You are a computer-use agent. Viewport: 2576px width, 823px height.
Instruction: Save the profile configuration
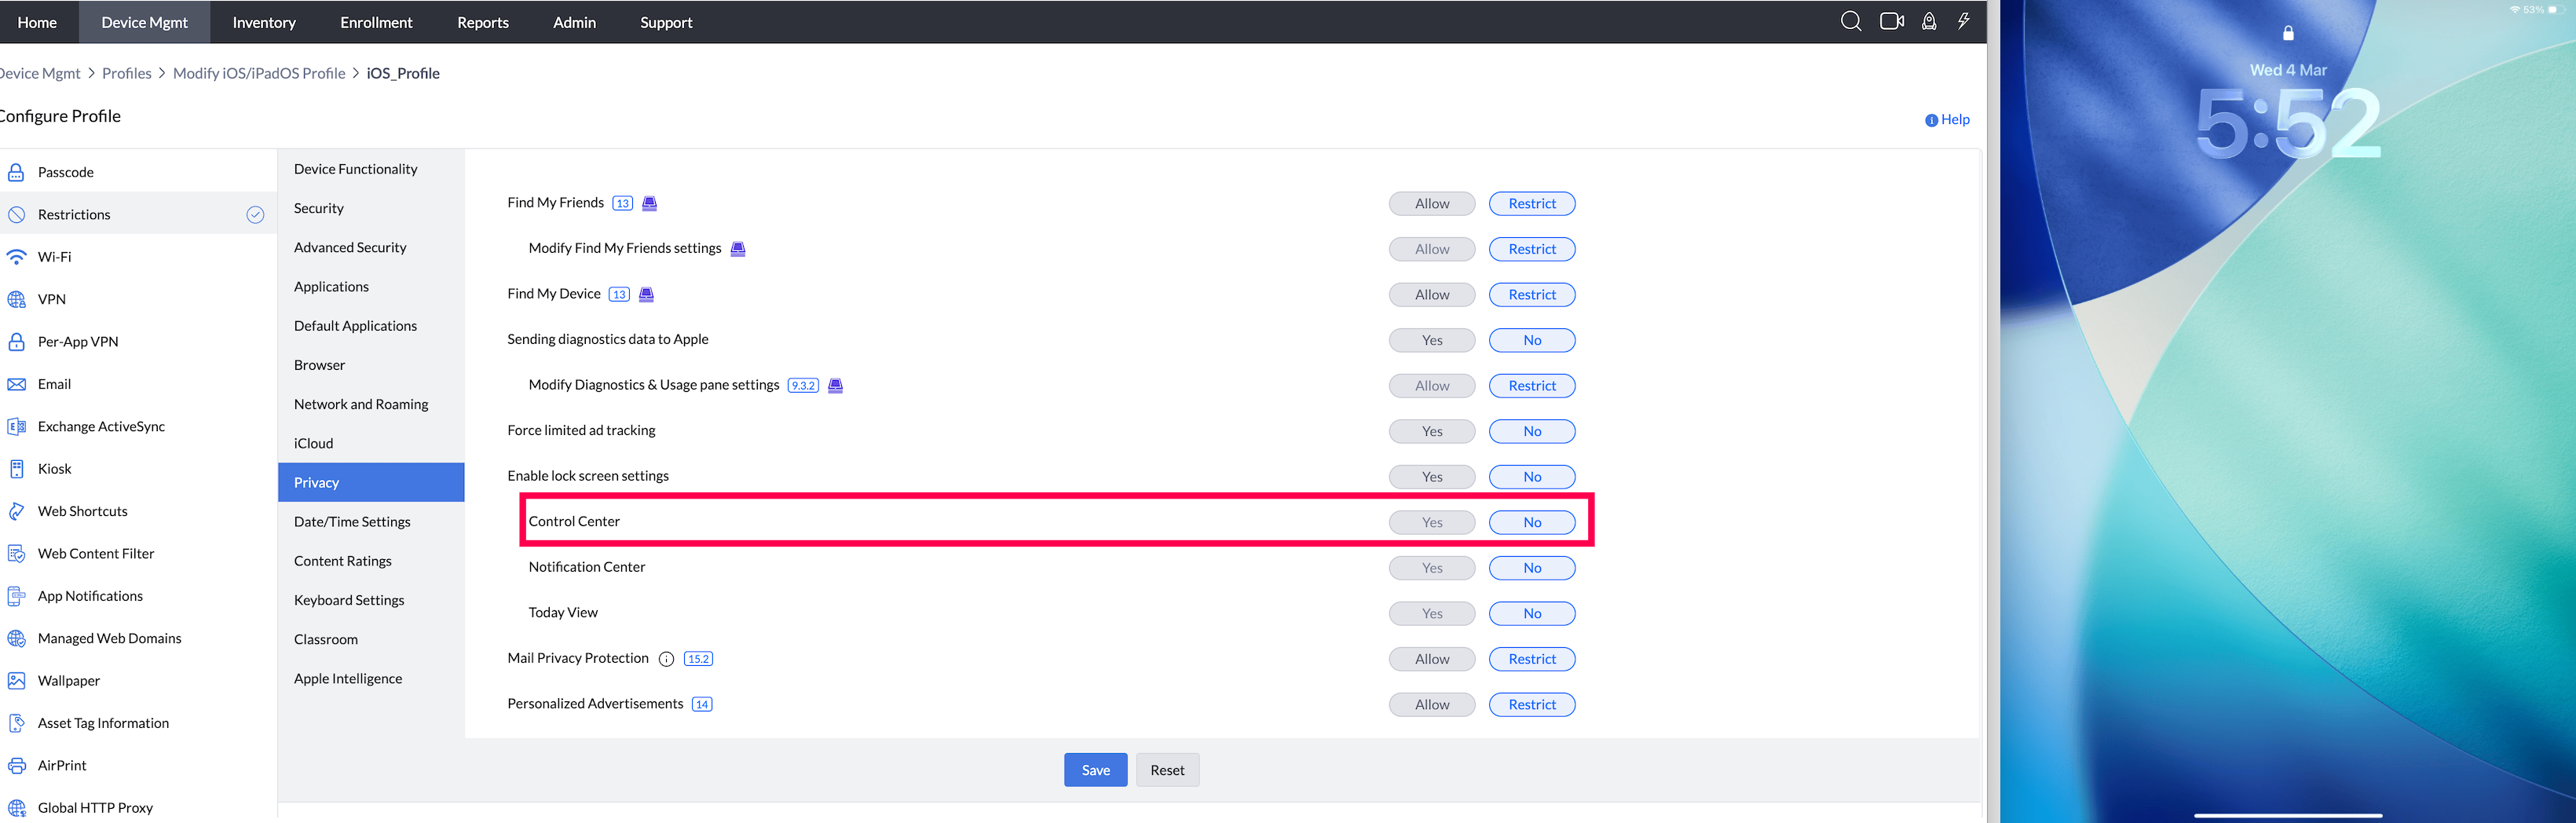coord(1095,770)
